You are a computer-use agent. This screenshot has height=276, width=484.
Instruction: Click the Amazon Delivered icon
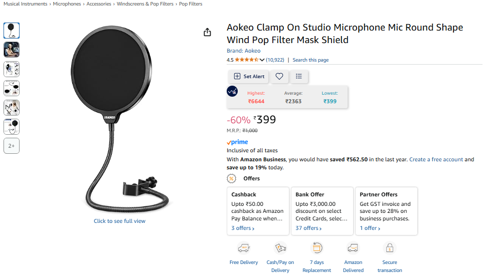(353, 247)
